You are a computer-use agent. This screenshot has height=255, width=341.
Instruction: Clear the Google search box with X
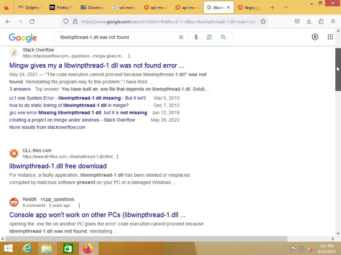[x=181, y=37]
